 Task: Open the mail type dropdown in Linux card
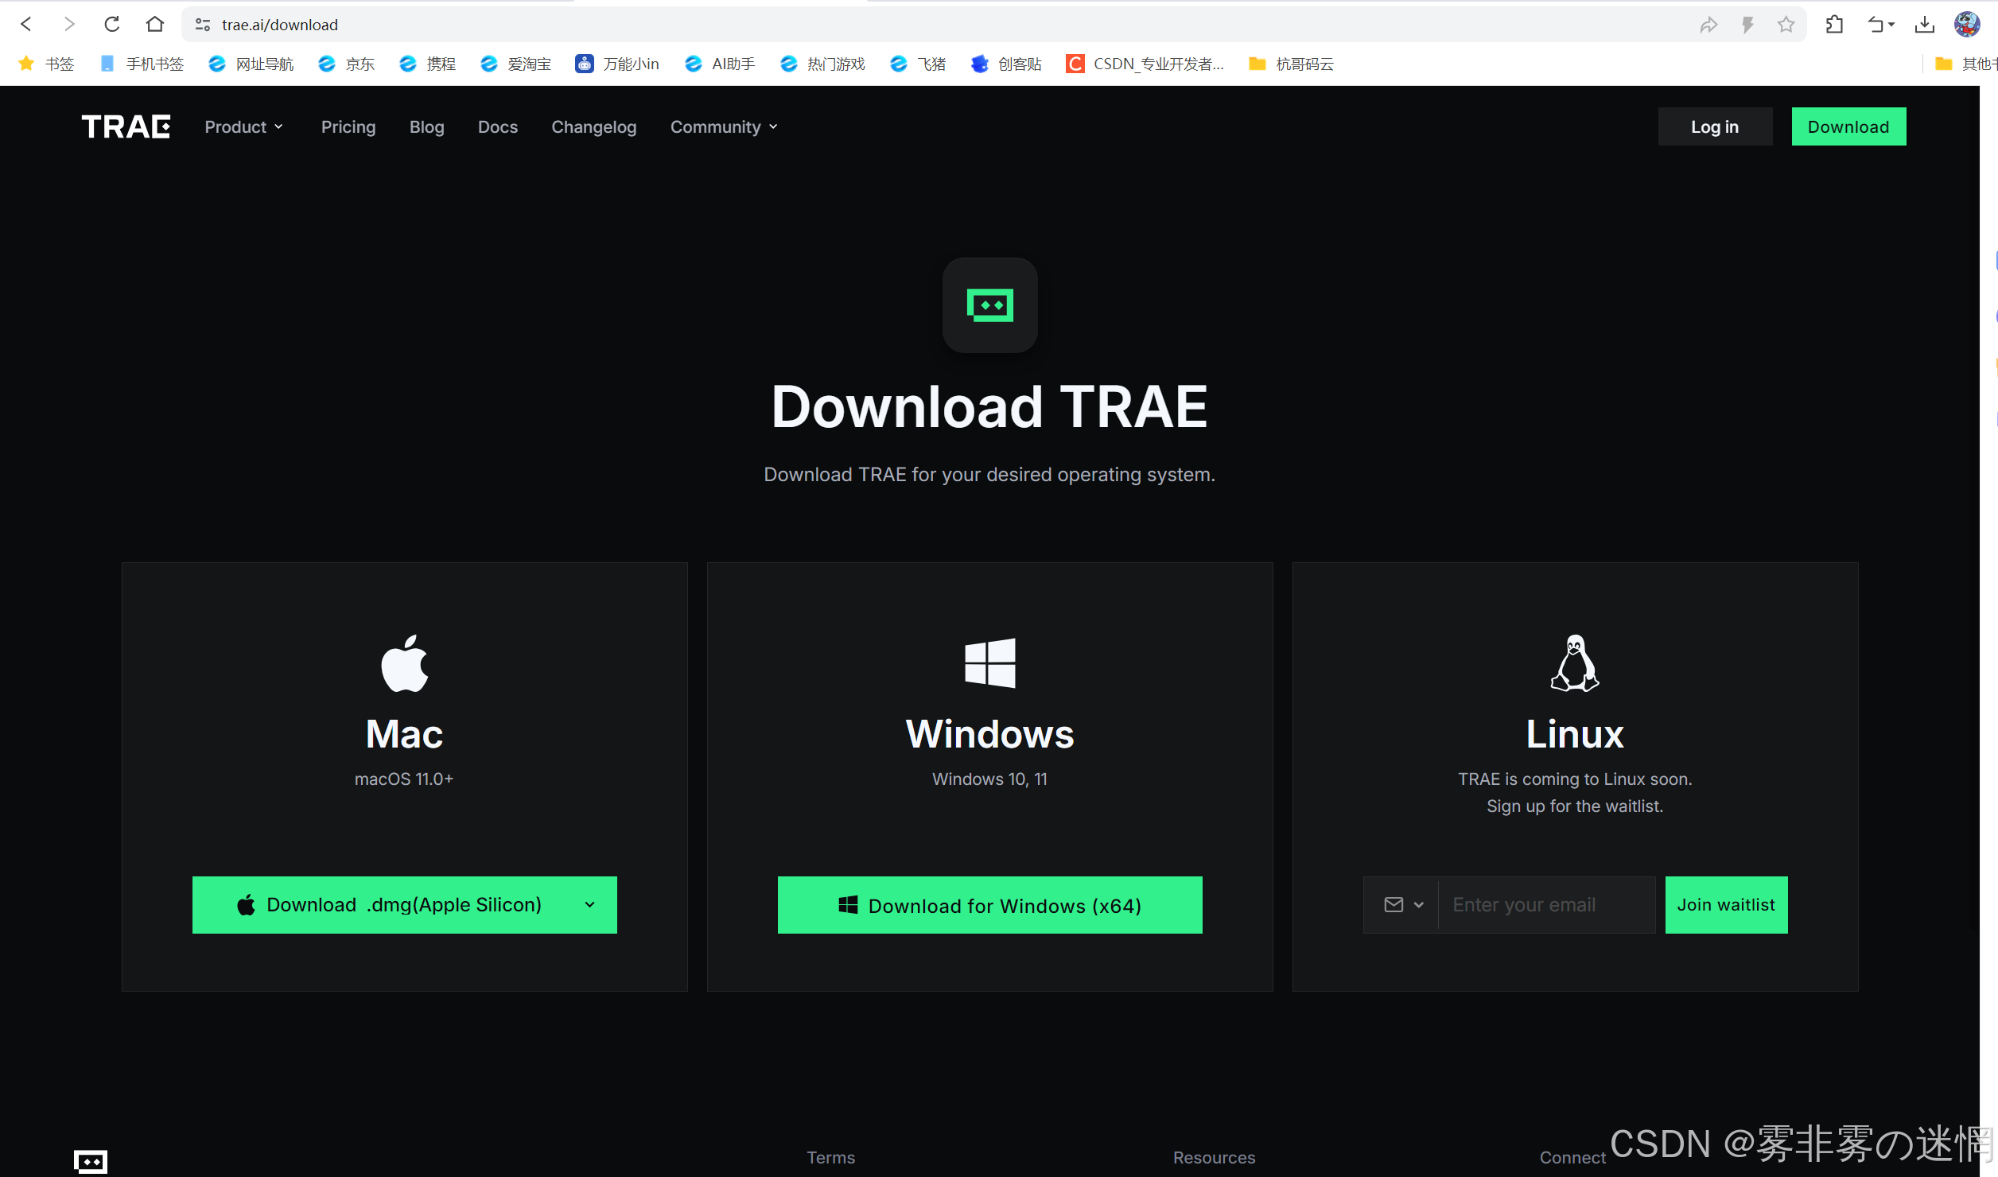click(x=1403, y=905)
